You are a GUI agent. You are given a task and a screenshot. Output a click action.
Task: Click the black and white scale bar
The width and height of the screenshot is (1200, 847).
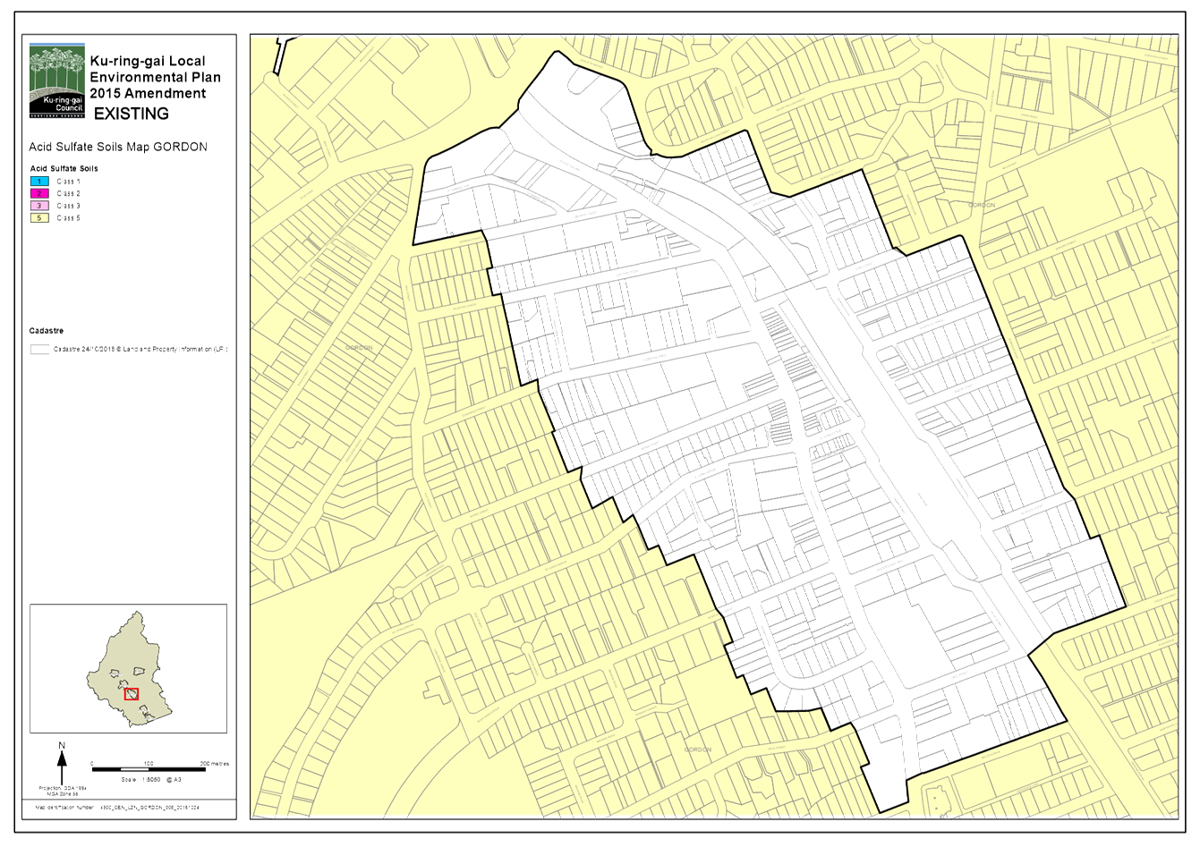(149, 770)
